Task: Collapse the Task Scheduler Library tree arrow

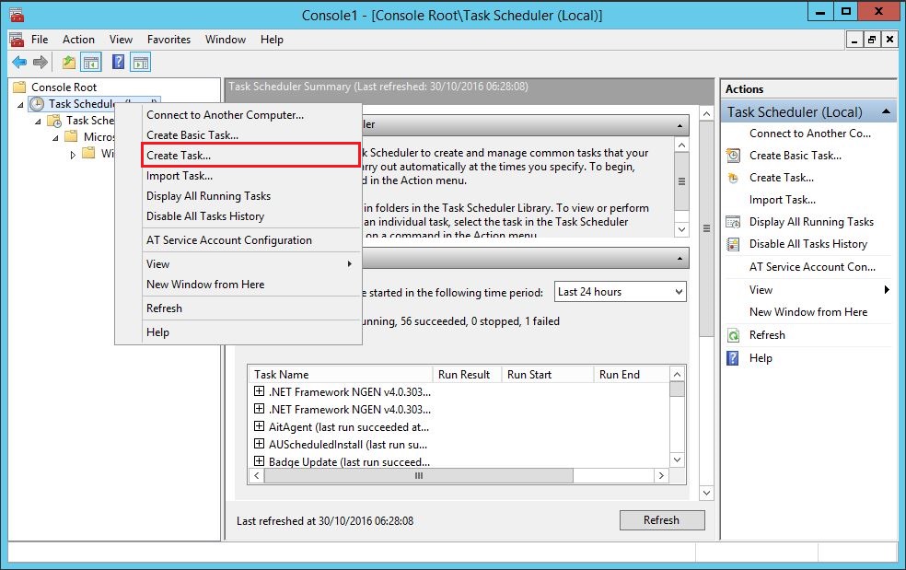Action: point(38,122)
